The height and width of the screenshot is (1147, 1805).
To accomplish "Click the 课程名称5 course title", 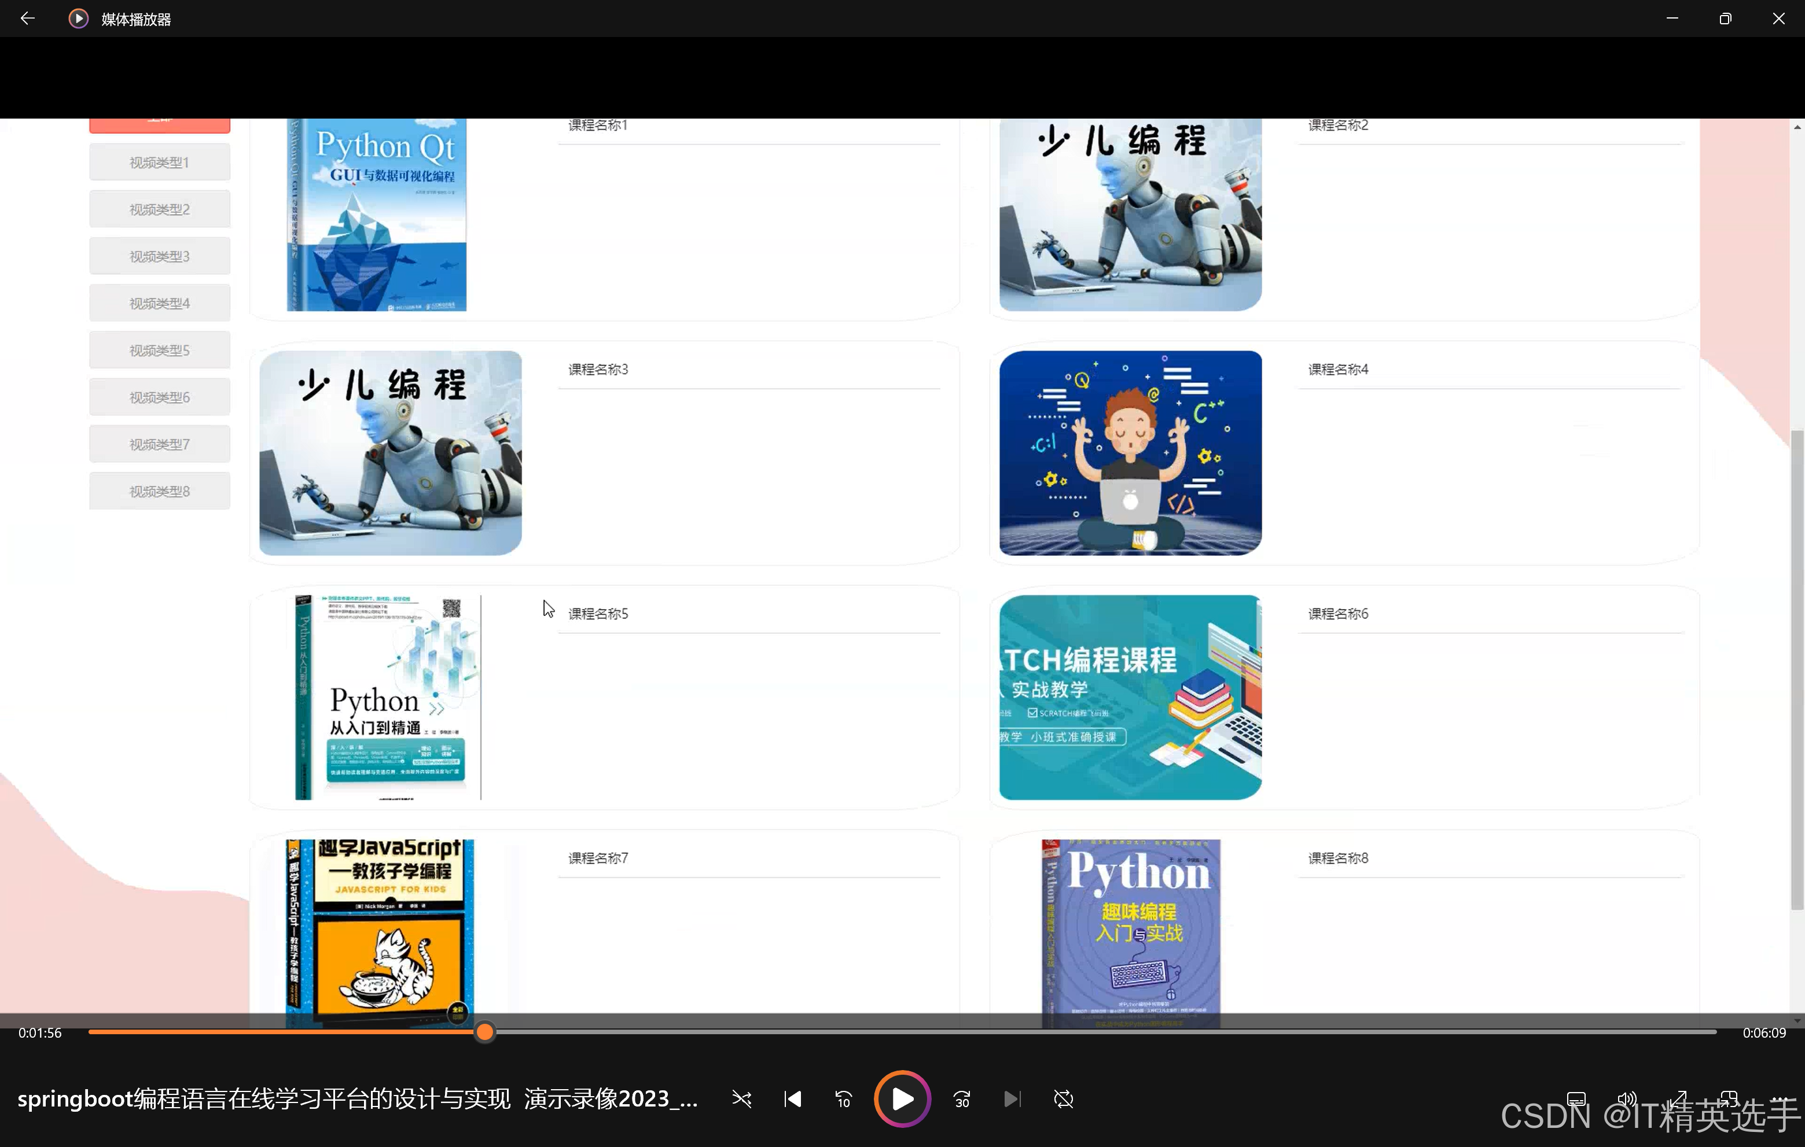I will pos(598,614).
